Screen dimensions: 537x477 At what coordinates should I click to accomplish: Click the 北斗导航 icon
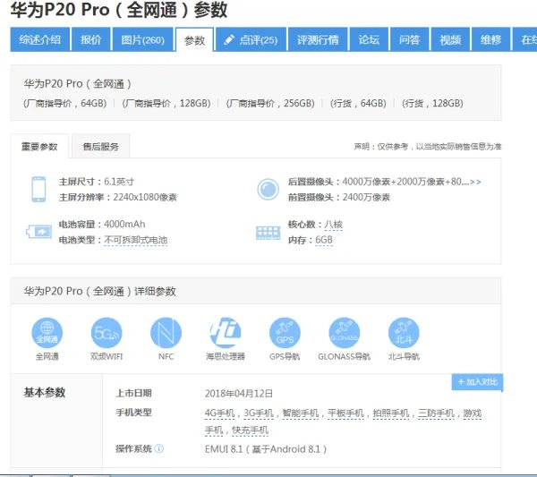[404, 333]
